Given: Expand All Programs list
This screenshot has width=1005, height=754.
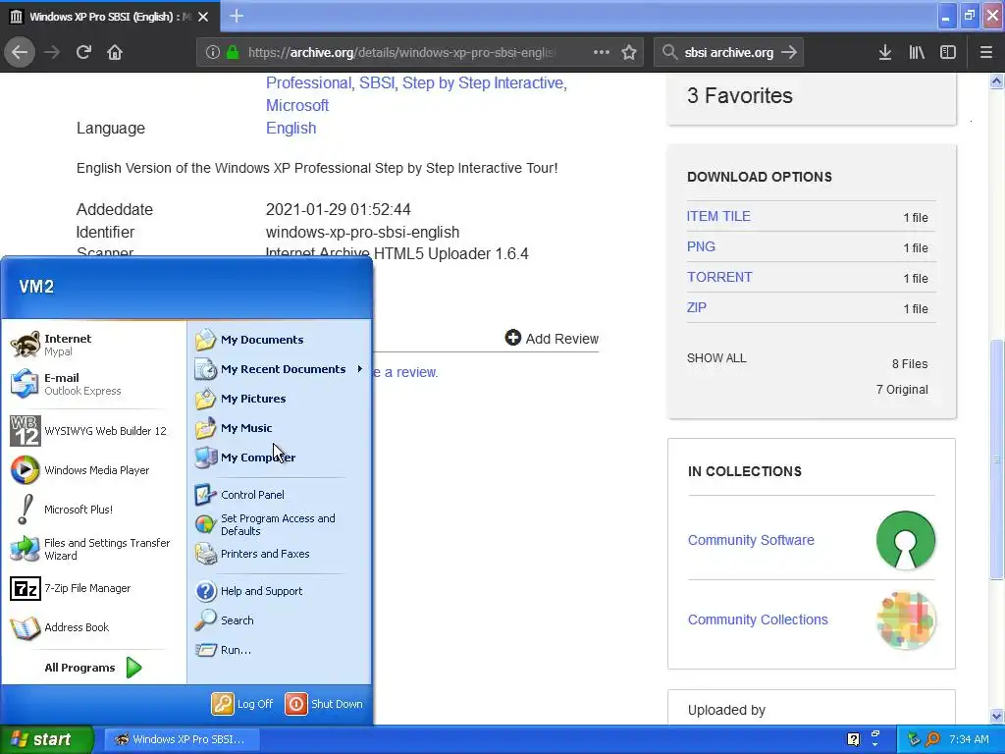Looking at the screenshot, I should point(93,668).
